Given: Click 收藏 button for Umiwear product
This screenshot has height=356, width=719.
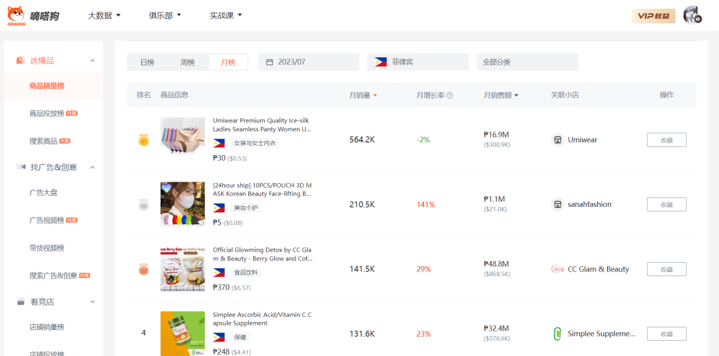Looking at the screenshot, I should coord(666,140).
